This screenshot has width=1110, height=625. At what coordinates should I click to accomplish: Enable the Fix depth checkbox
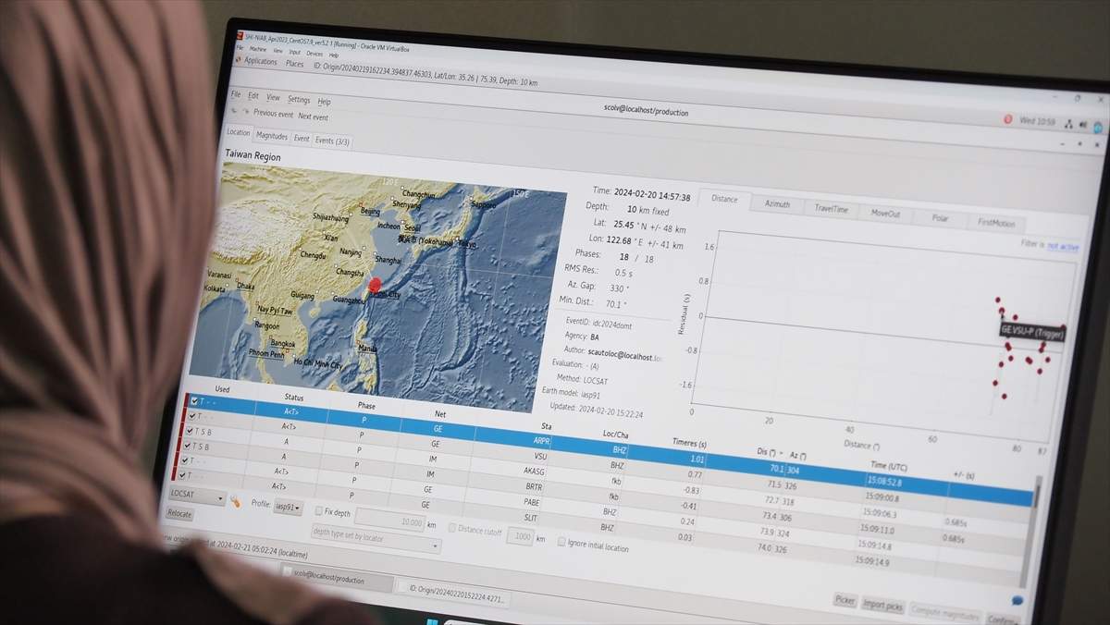[318, 510]
